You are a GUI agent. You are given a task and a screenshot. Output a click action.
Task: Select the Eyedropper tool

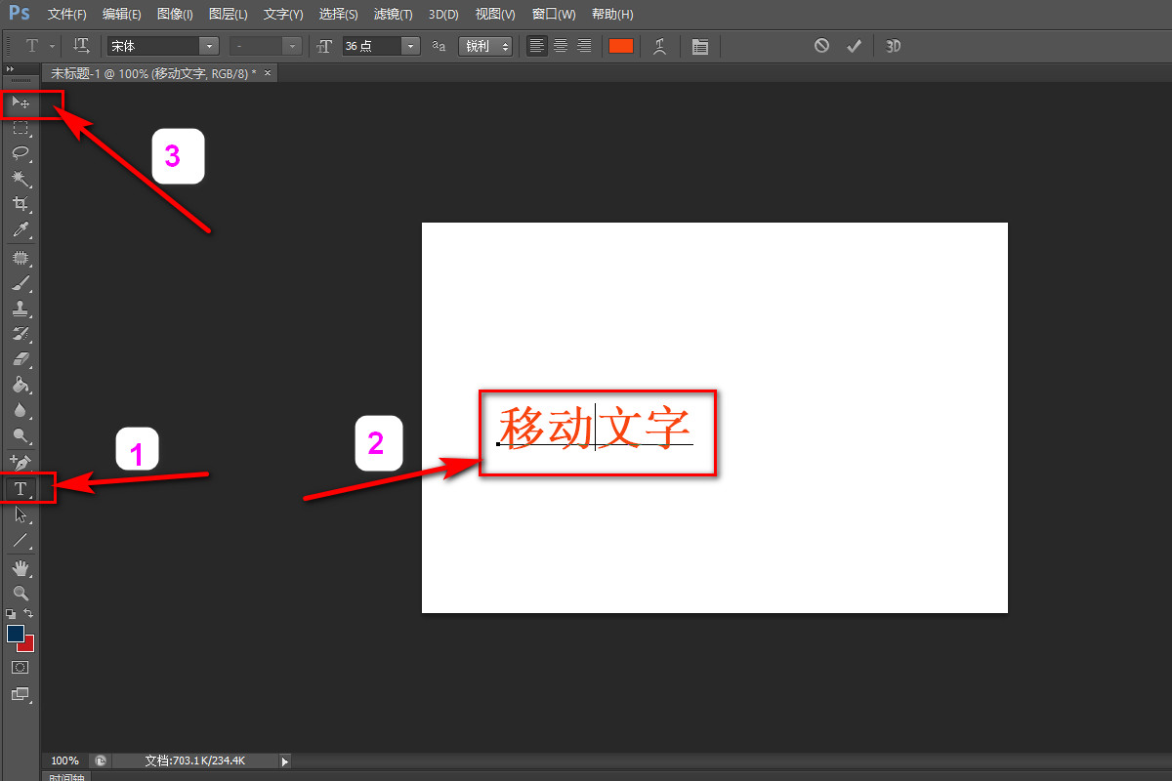(21, 230)
